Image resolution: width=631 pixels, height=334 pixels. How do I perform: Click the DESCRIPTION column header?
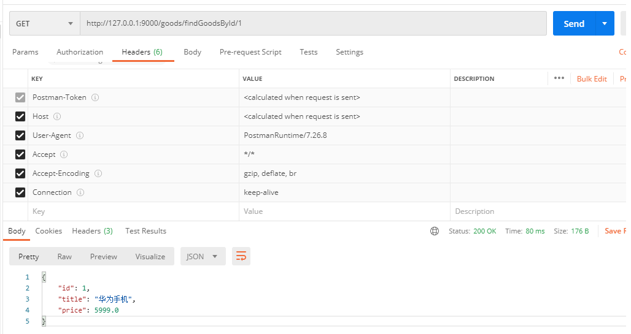point(474,79)
